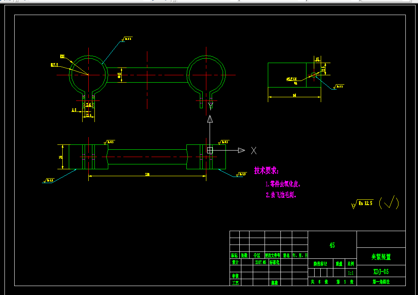Screen dimensions: 418x295
Task: Select roughness symbol at bottom-left of front view
Action: click(49, 180)
